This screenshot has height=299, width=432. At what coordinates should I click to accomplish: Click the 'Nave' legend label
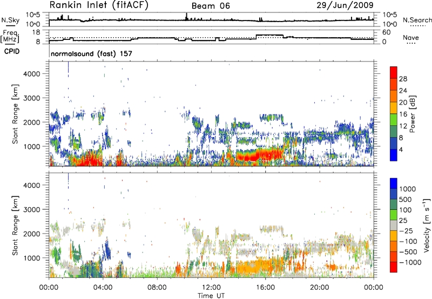point(410,37)
